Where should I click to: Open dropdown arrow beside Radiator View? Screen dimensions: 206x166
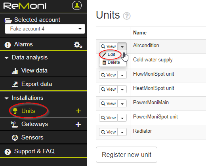(x=122, y=132)
